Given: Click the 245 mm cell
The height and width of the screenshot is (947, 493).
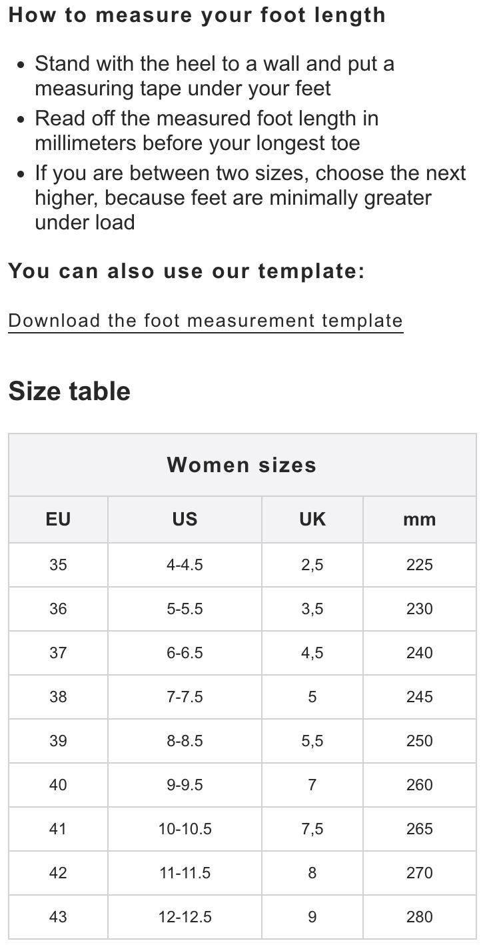Looking at the screenshot, I should coord(419,697).
